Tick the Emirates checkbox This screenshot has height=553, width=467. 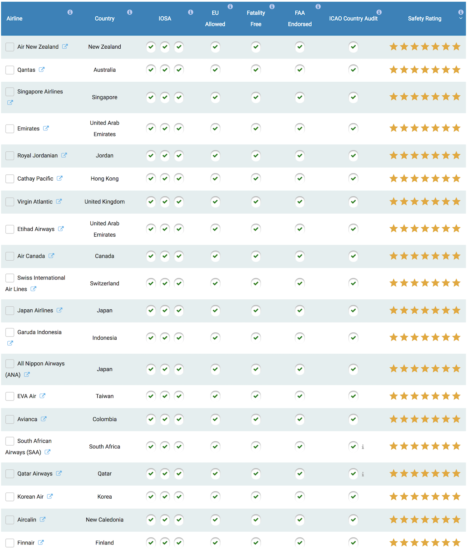tap(10, 128)
